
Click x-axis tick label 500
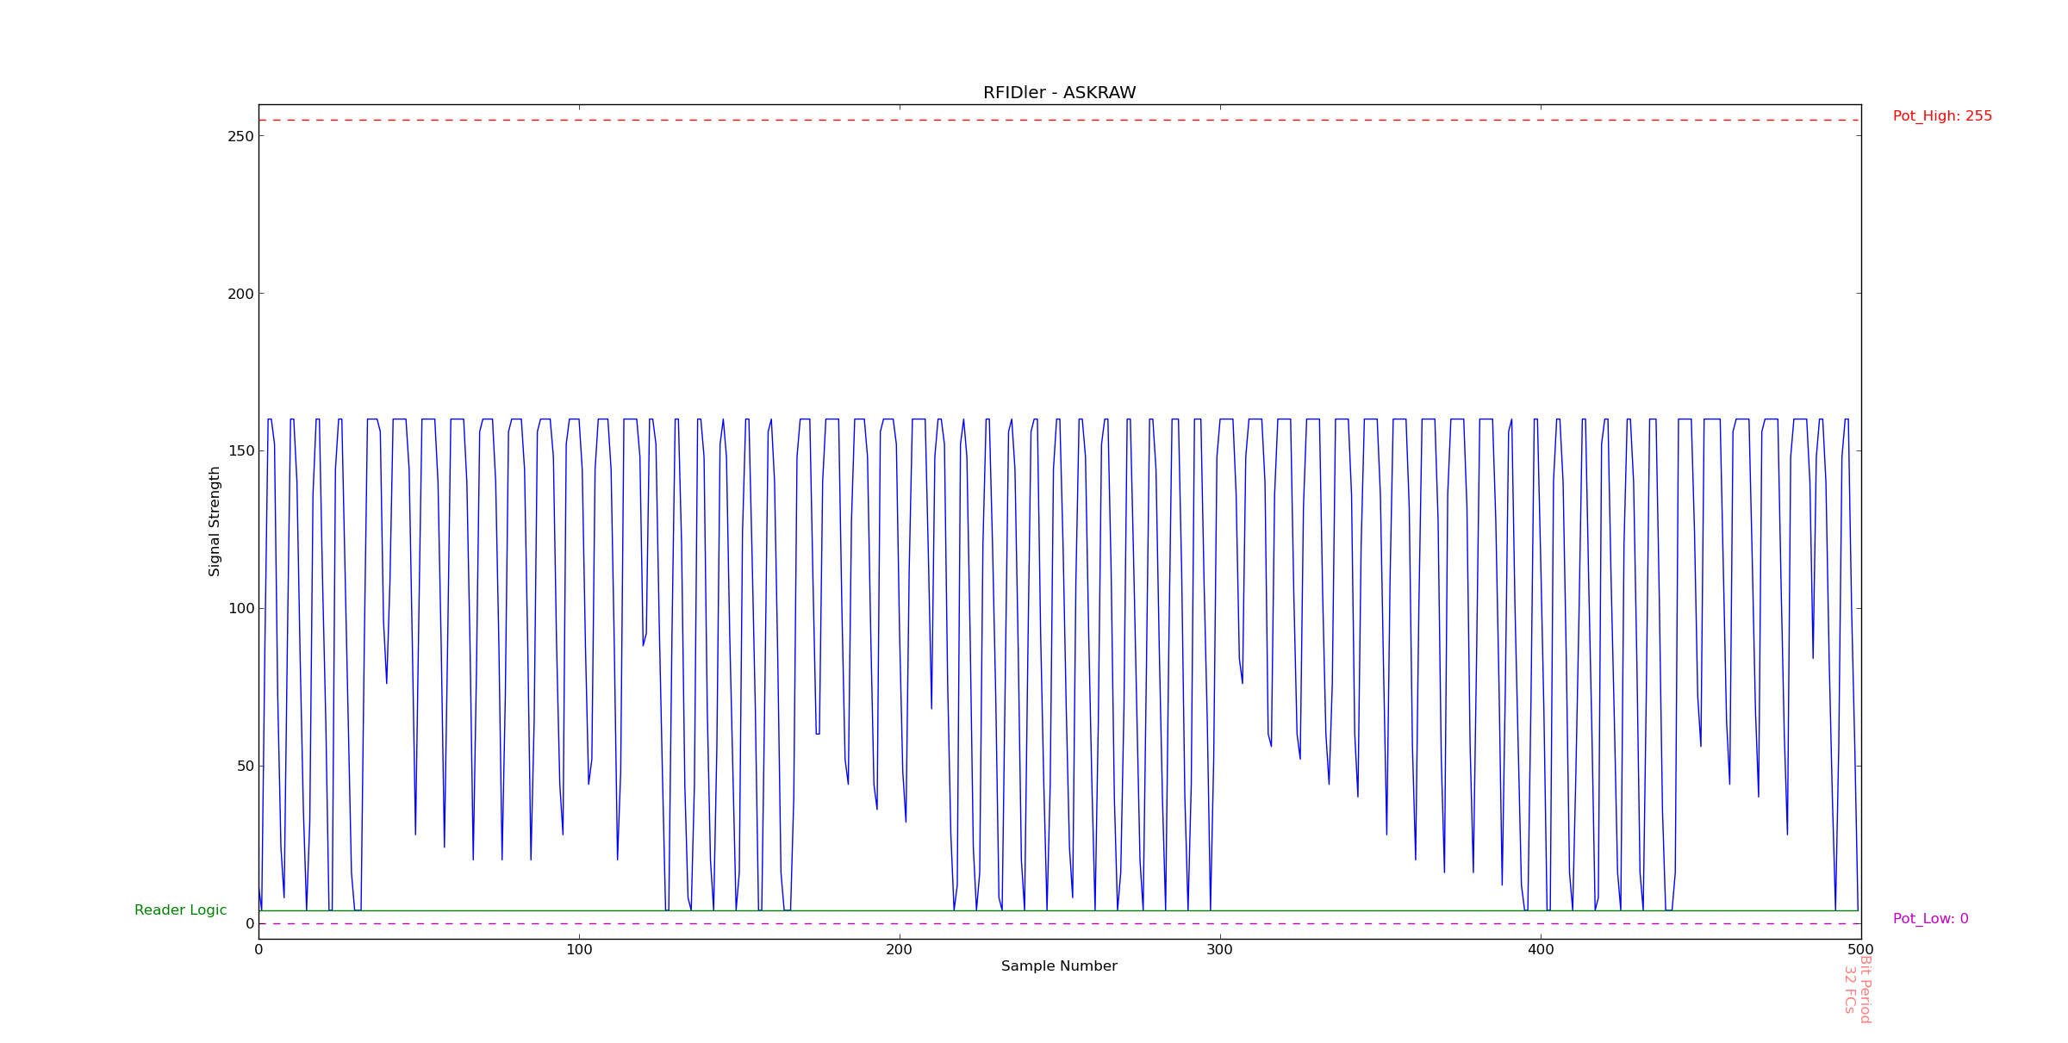click(x=1861, y=950)
